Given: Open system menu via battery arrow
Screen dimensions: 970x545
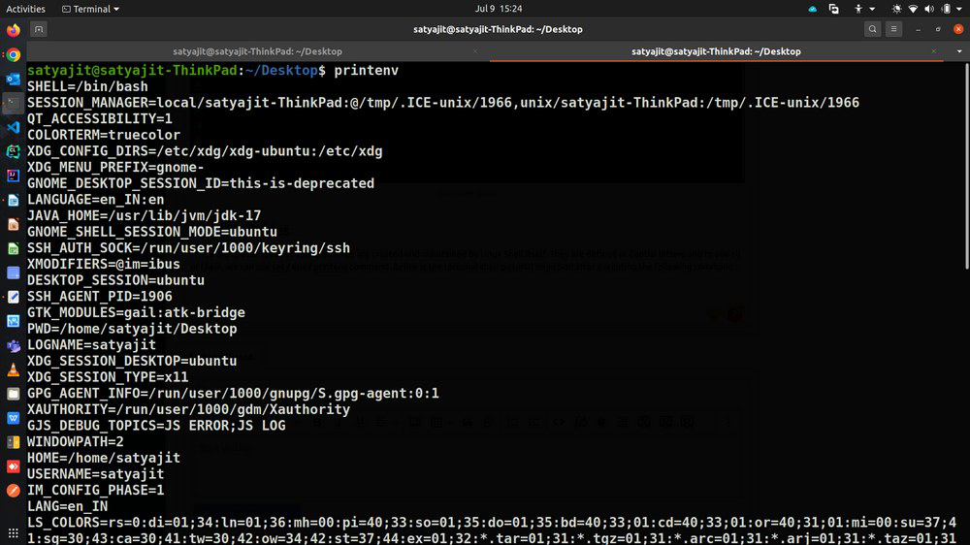Looking at the screenshot, I should (x=957, y=9).
